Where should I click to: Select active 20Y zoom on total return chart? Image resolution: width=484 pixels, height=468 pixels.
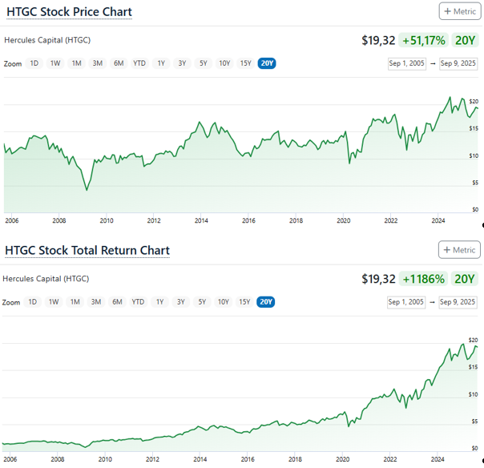pos(266,302)
